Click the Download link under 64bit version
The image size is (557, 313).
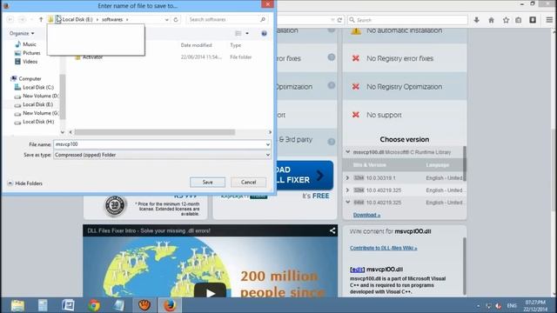[x=366, y=215]
